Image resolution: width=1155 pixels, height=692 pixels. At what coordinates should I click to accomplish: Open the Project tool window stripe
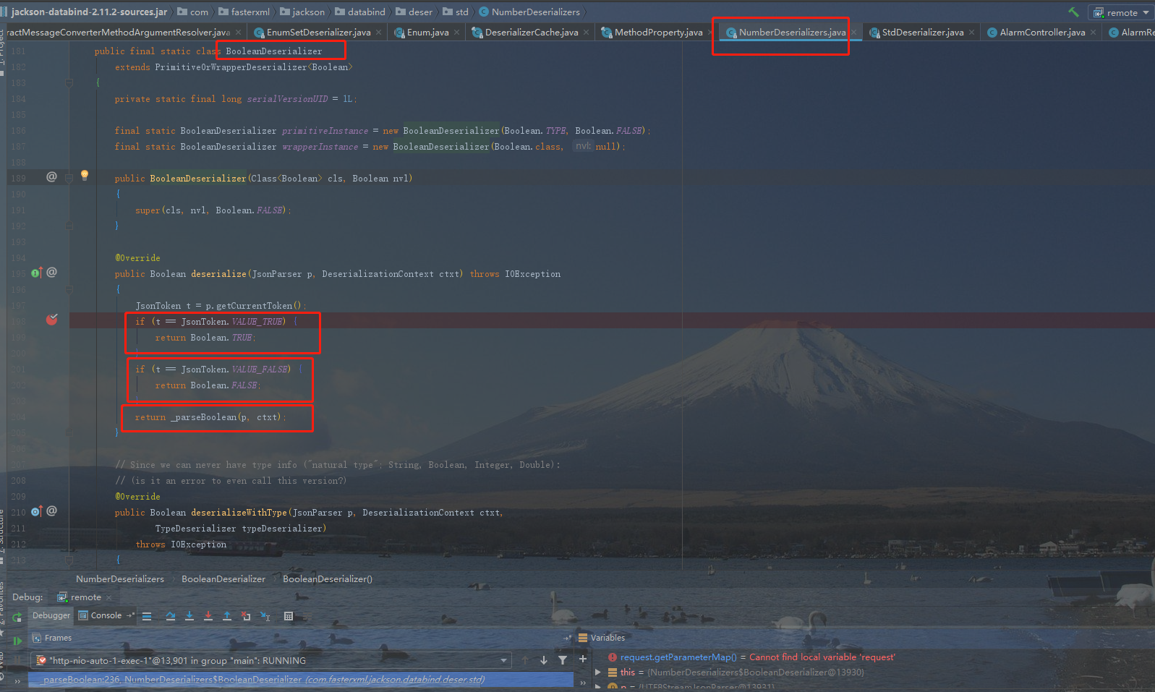2,51
